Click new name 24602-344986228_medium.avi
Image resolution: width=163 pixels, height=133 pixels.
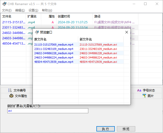[x=98, y=53]
